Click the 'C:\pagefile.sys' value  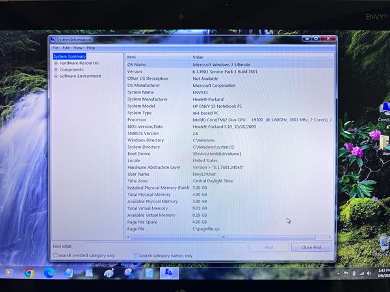pyautogui.click(x=206, y=229)
